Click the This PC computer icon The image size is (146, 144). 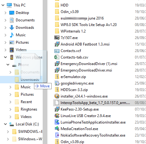(9, 5)
